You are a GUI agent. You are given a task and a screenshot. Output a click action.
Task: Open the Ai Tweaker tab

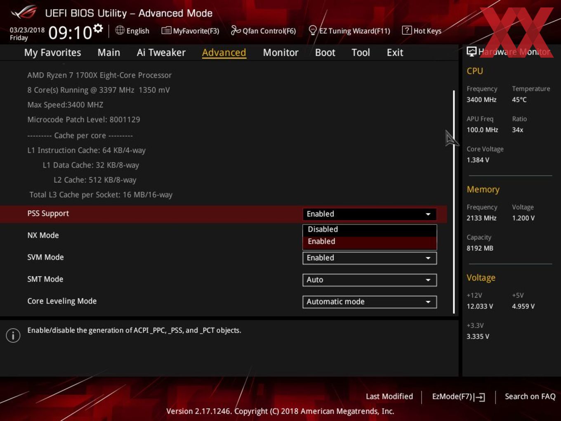pos(161,52)
